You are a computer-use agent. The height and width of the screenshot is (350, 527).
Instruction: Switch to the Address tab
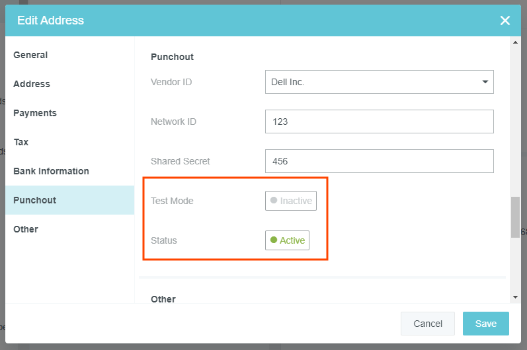coord(32,84)
